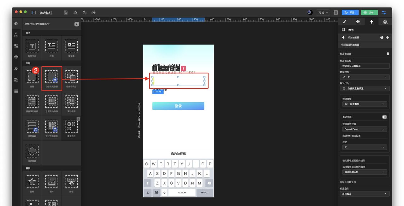This screenshot has width=404, height=206.
Task: Select the 垂直滚动容器 component
Action: (32, 103)
